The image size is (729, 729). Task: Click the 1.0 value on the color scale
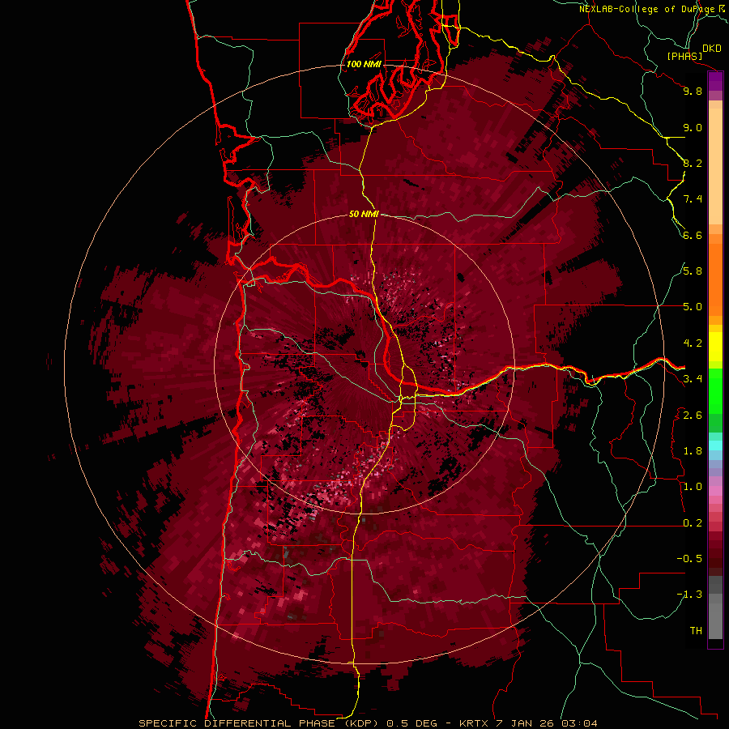(x=693, y=487)
